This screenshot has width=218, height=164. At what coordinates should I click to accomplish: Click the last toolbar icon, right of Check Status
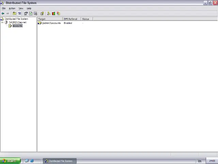pos(59,14)
